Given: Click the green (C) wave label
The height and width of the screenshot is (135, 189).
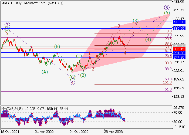Looking at the screenshot, I should 72,77.
